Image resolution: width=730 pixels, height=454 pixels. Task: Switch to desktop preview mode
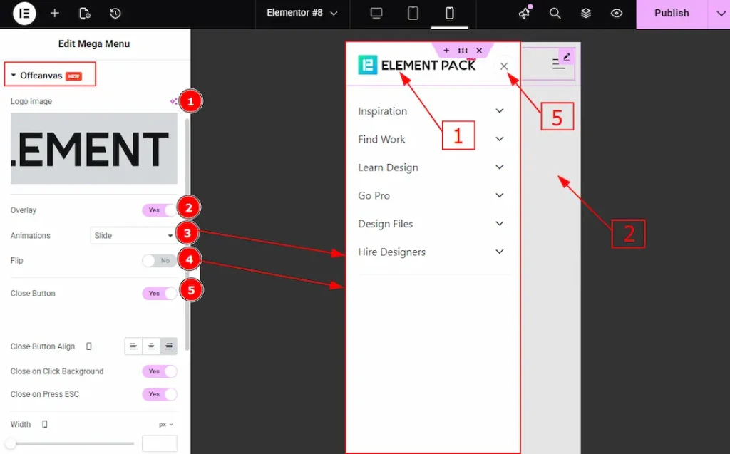click(376, 13)
